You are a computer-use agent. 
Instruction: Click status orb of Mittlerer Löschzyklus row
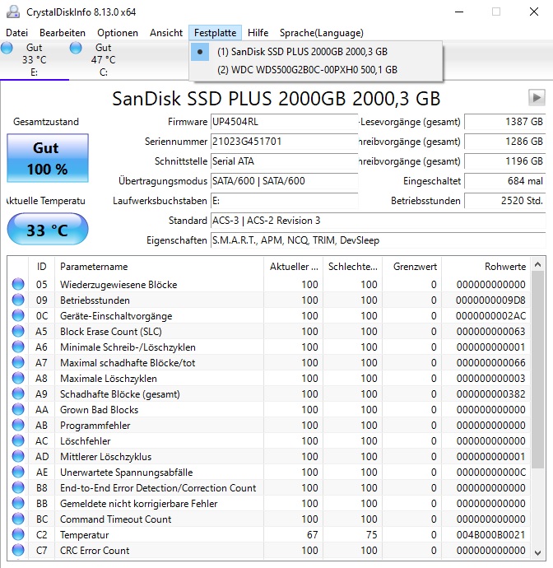point(18,456)
